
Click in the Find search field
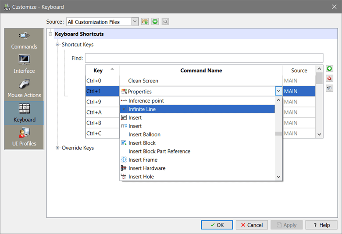[x=204, y=58]
